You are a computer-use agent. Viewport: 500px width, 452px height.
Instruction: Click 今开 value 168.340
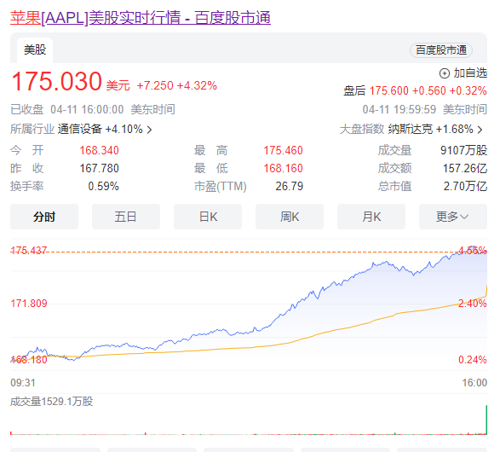click(x=99, y=150)
